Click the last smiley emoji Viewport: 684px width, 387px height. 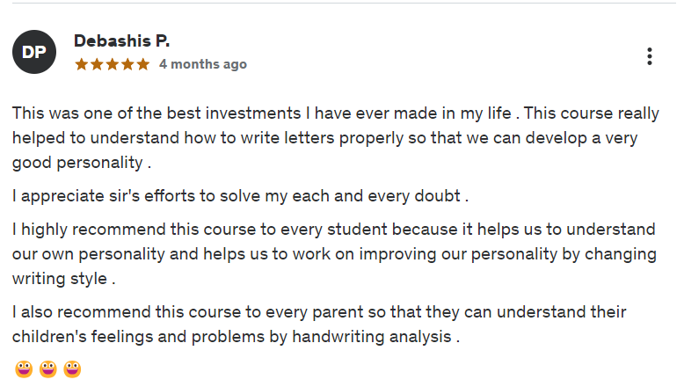[72, 369]
